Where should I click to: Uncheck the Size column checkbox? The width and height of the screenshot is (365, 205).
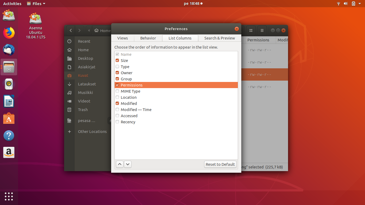click(117, 60)
